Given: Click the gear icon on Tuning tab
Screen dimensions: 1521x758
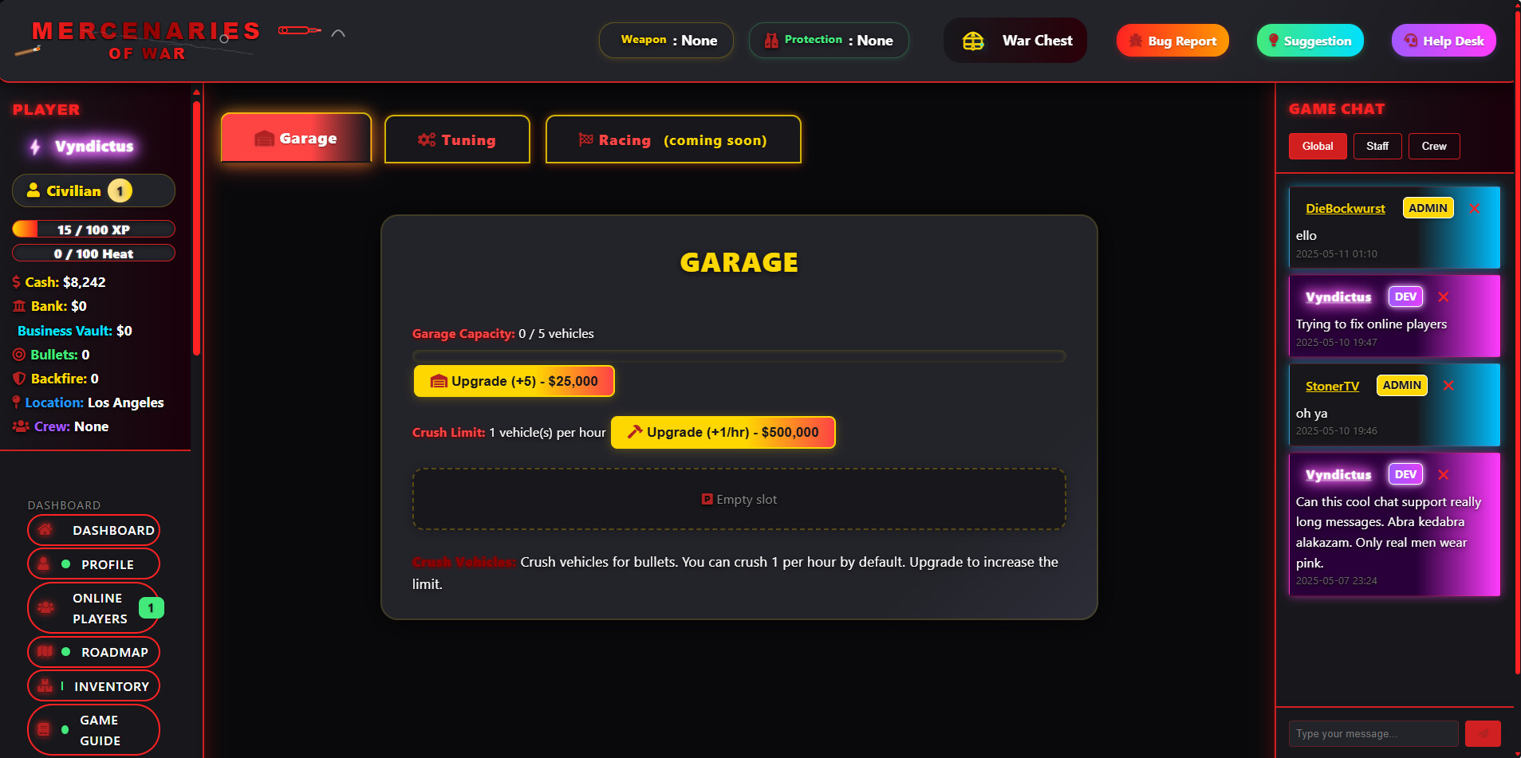Looking at the screenshot, I should coord(425,139).
